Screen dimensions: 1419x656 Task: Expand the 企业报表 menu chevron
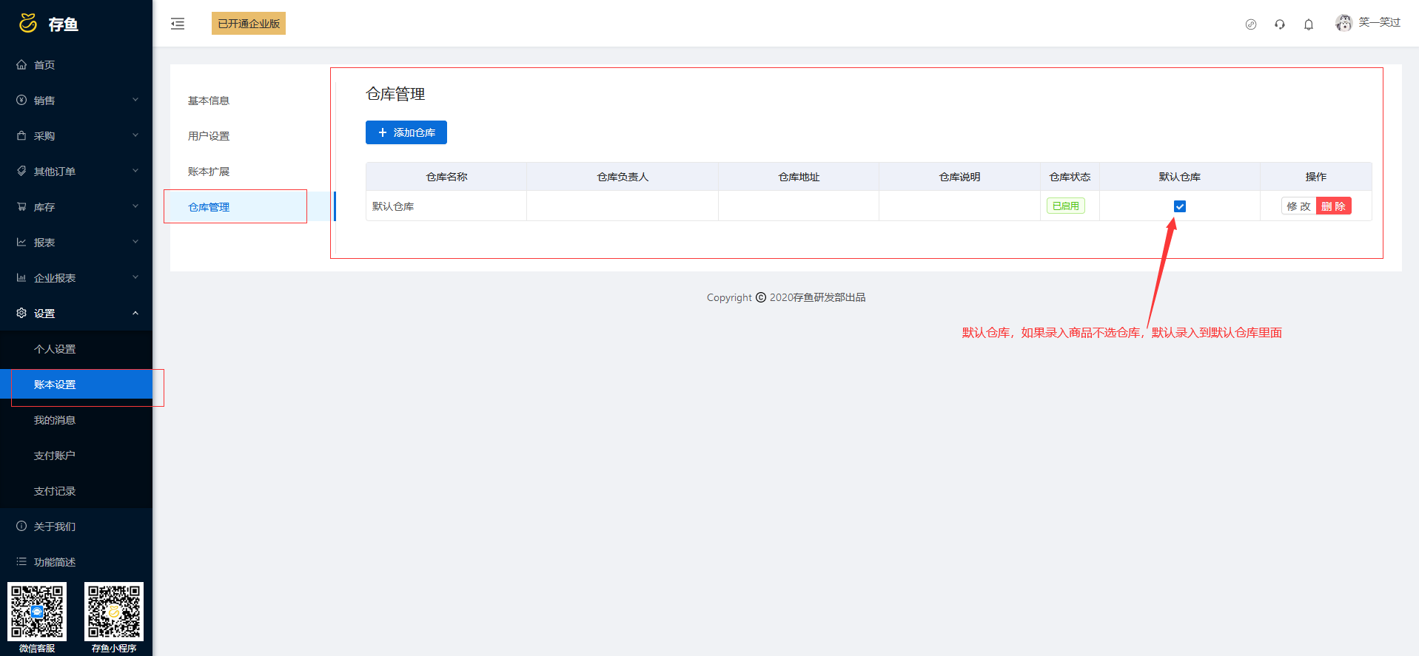[x=135, y=277]
